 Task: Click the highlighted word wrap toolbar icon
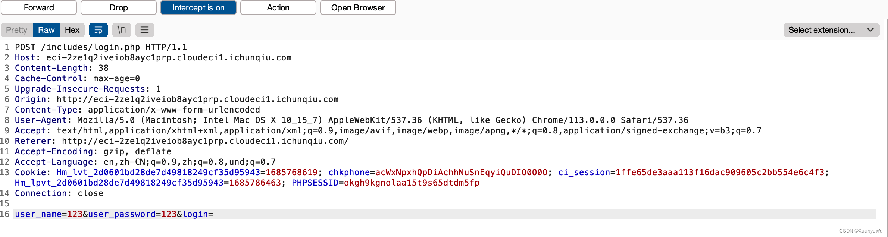pos(99,29)
